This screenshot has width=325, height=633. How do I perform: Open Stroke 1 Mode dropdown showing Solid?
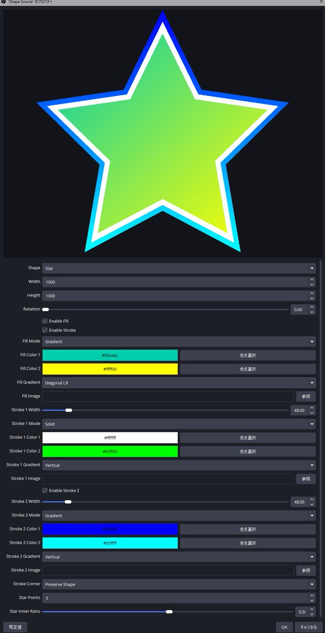pos(179,424)
